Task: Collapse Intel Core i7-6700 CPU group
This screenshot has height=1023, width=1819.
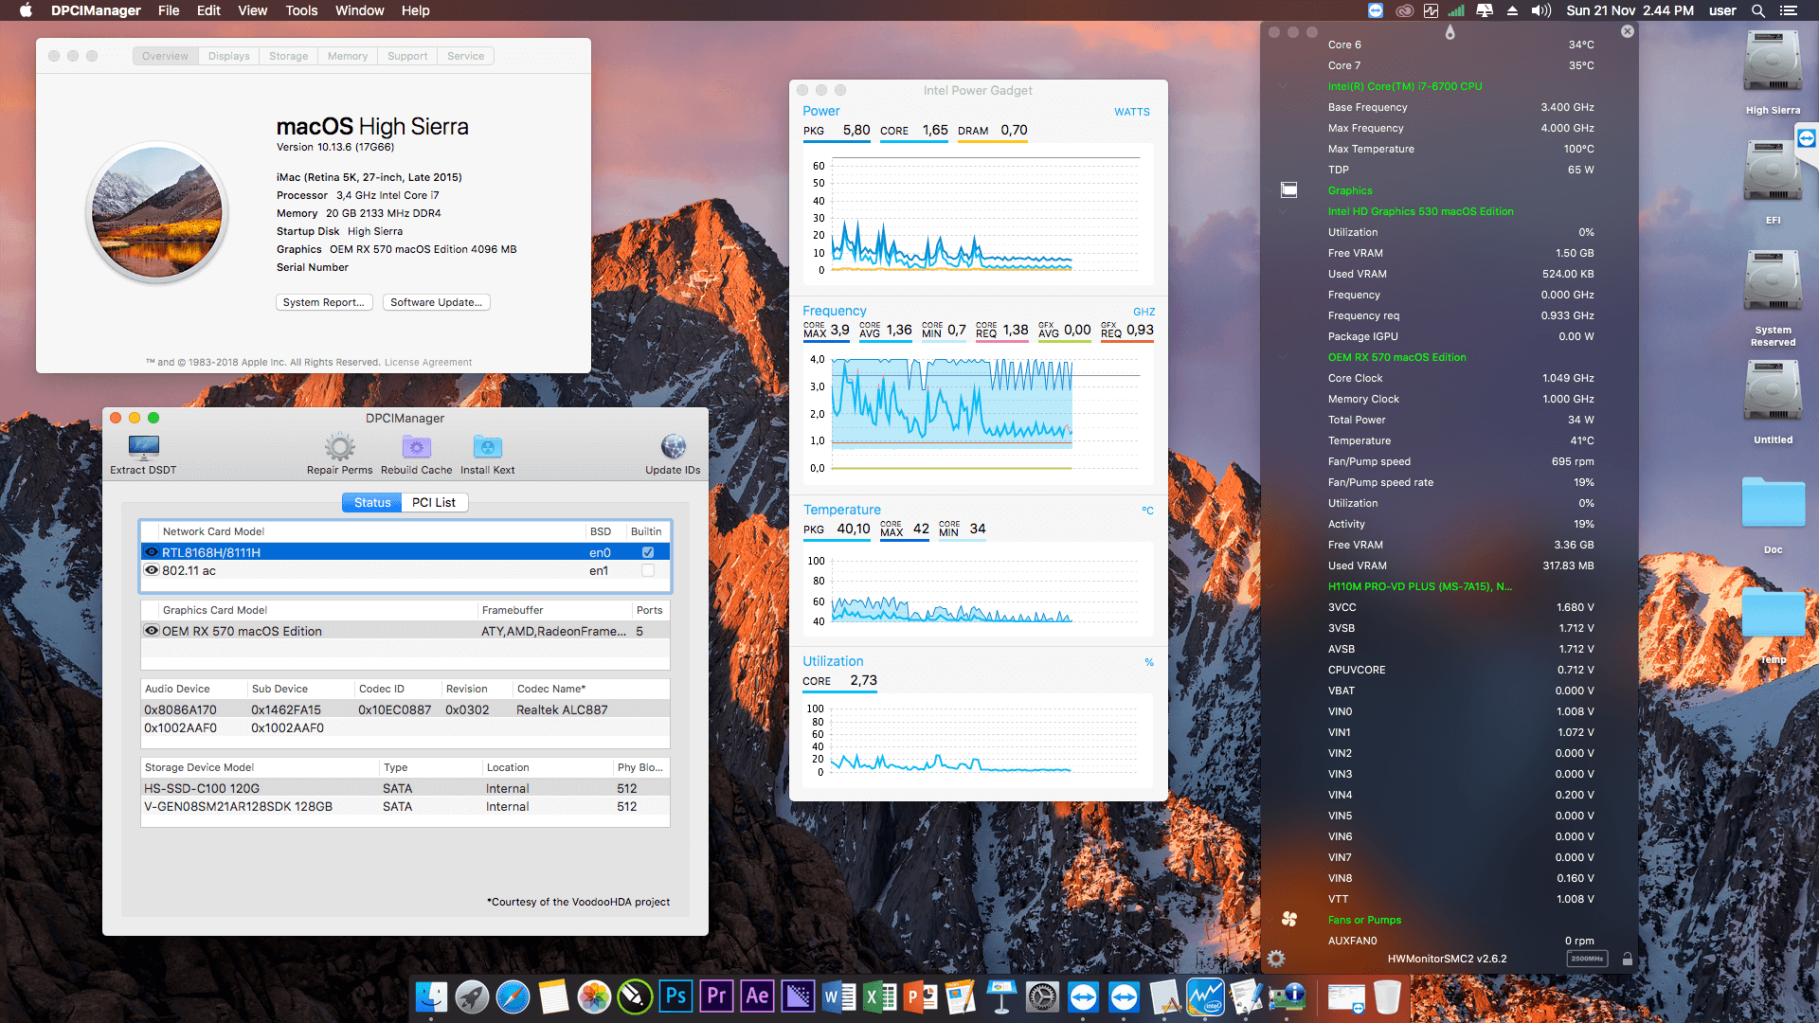Action: (1284, 86)
